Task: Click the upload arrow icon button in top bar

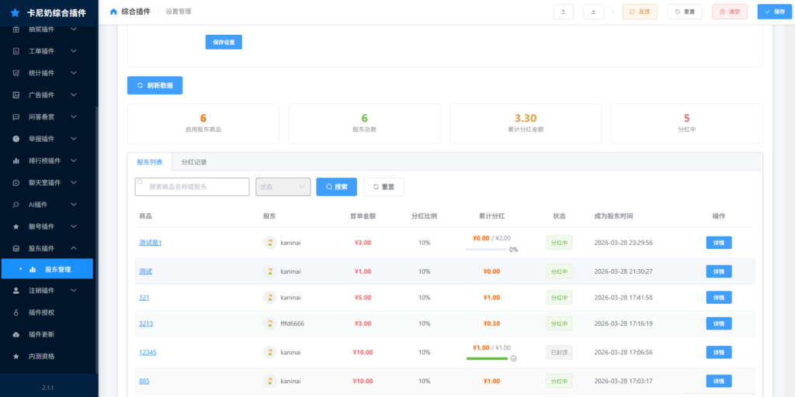Action: [x=563, y=12]
